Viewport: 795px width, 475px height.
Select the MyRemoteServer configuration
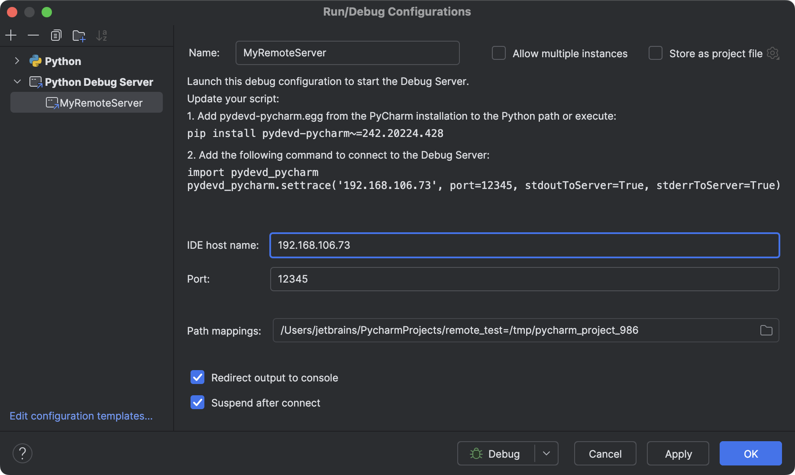[87, 103]
